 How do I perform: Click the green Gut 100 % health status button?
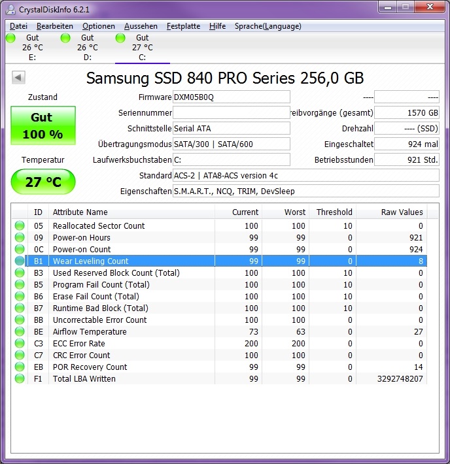[x=43, y=125]
